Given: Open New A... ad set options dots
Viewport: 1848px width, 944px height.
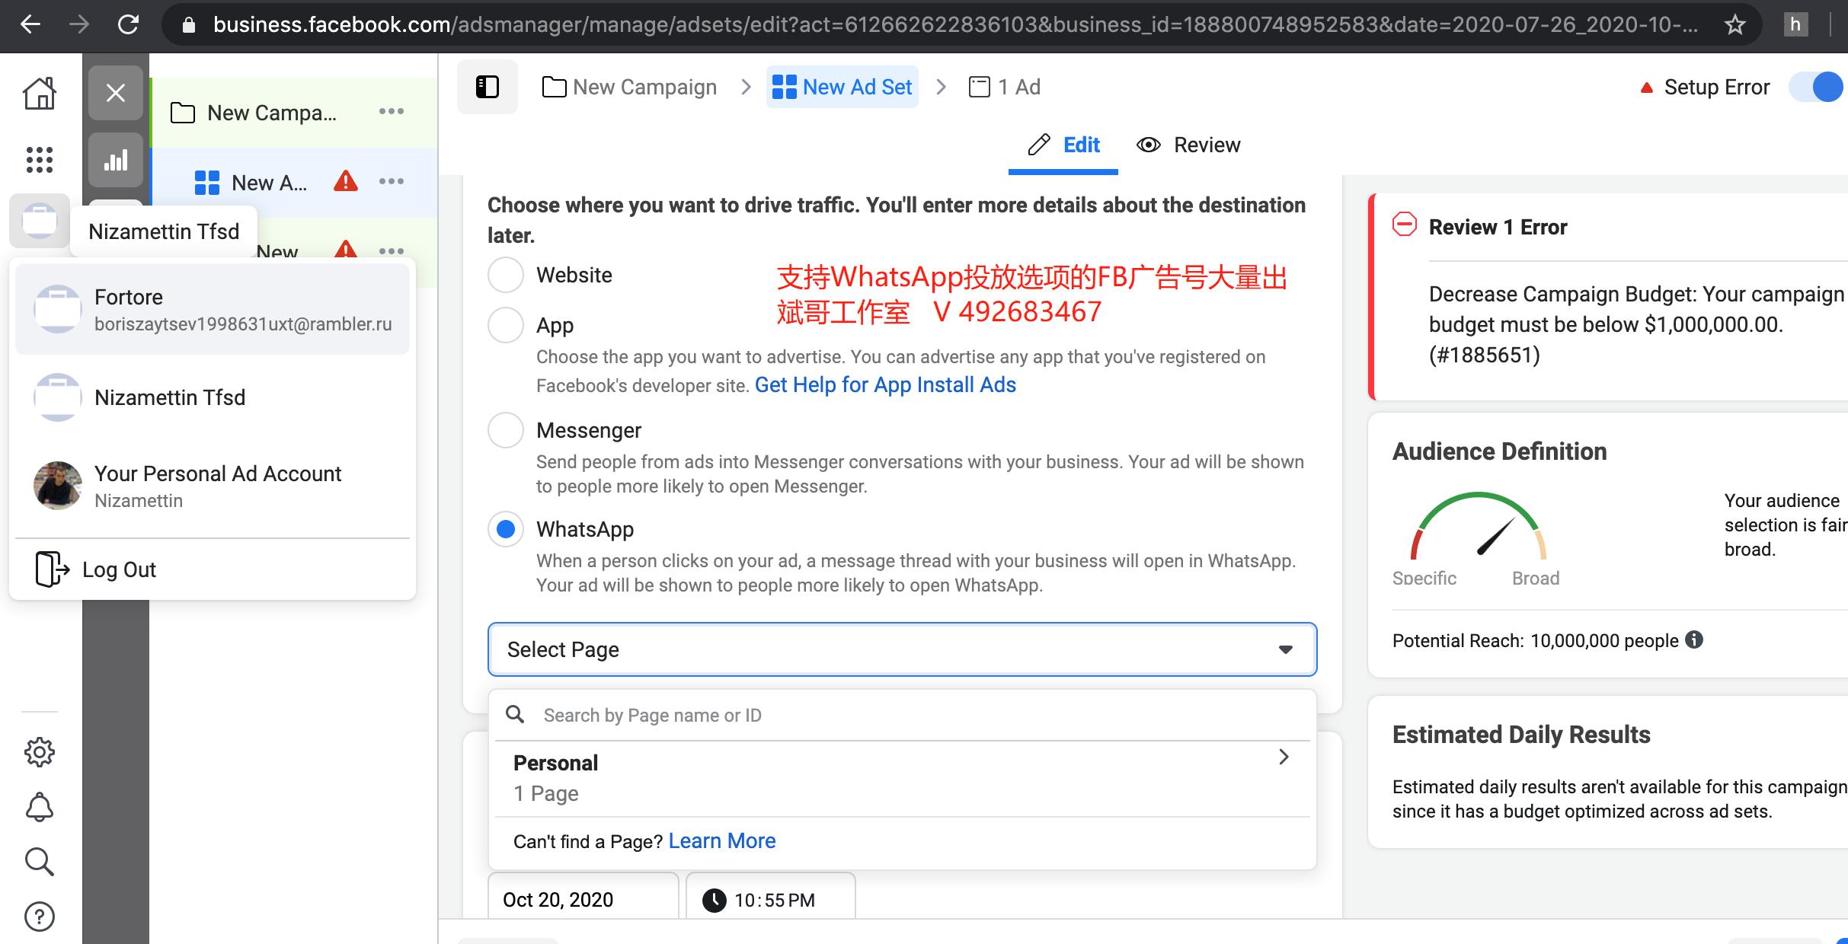Looking at the screenshot, I should pos(392,181).
